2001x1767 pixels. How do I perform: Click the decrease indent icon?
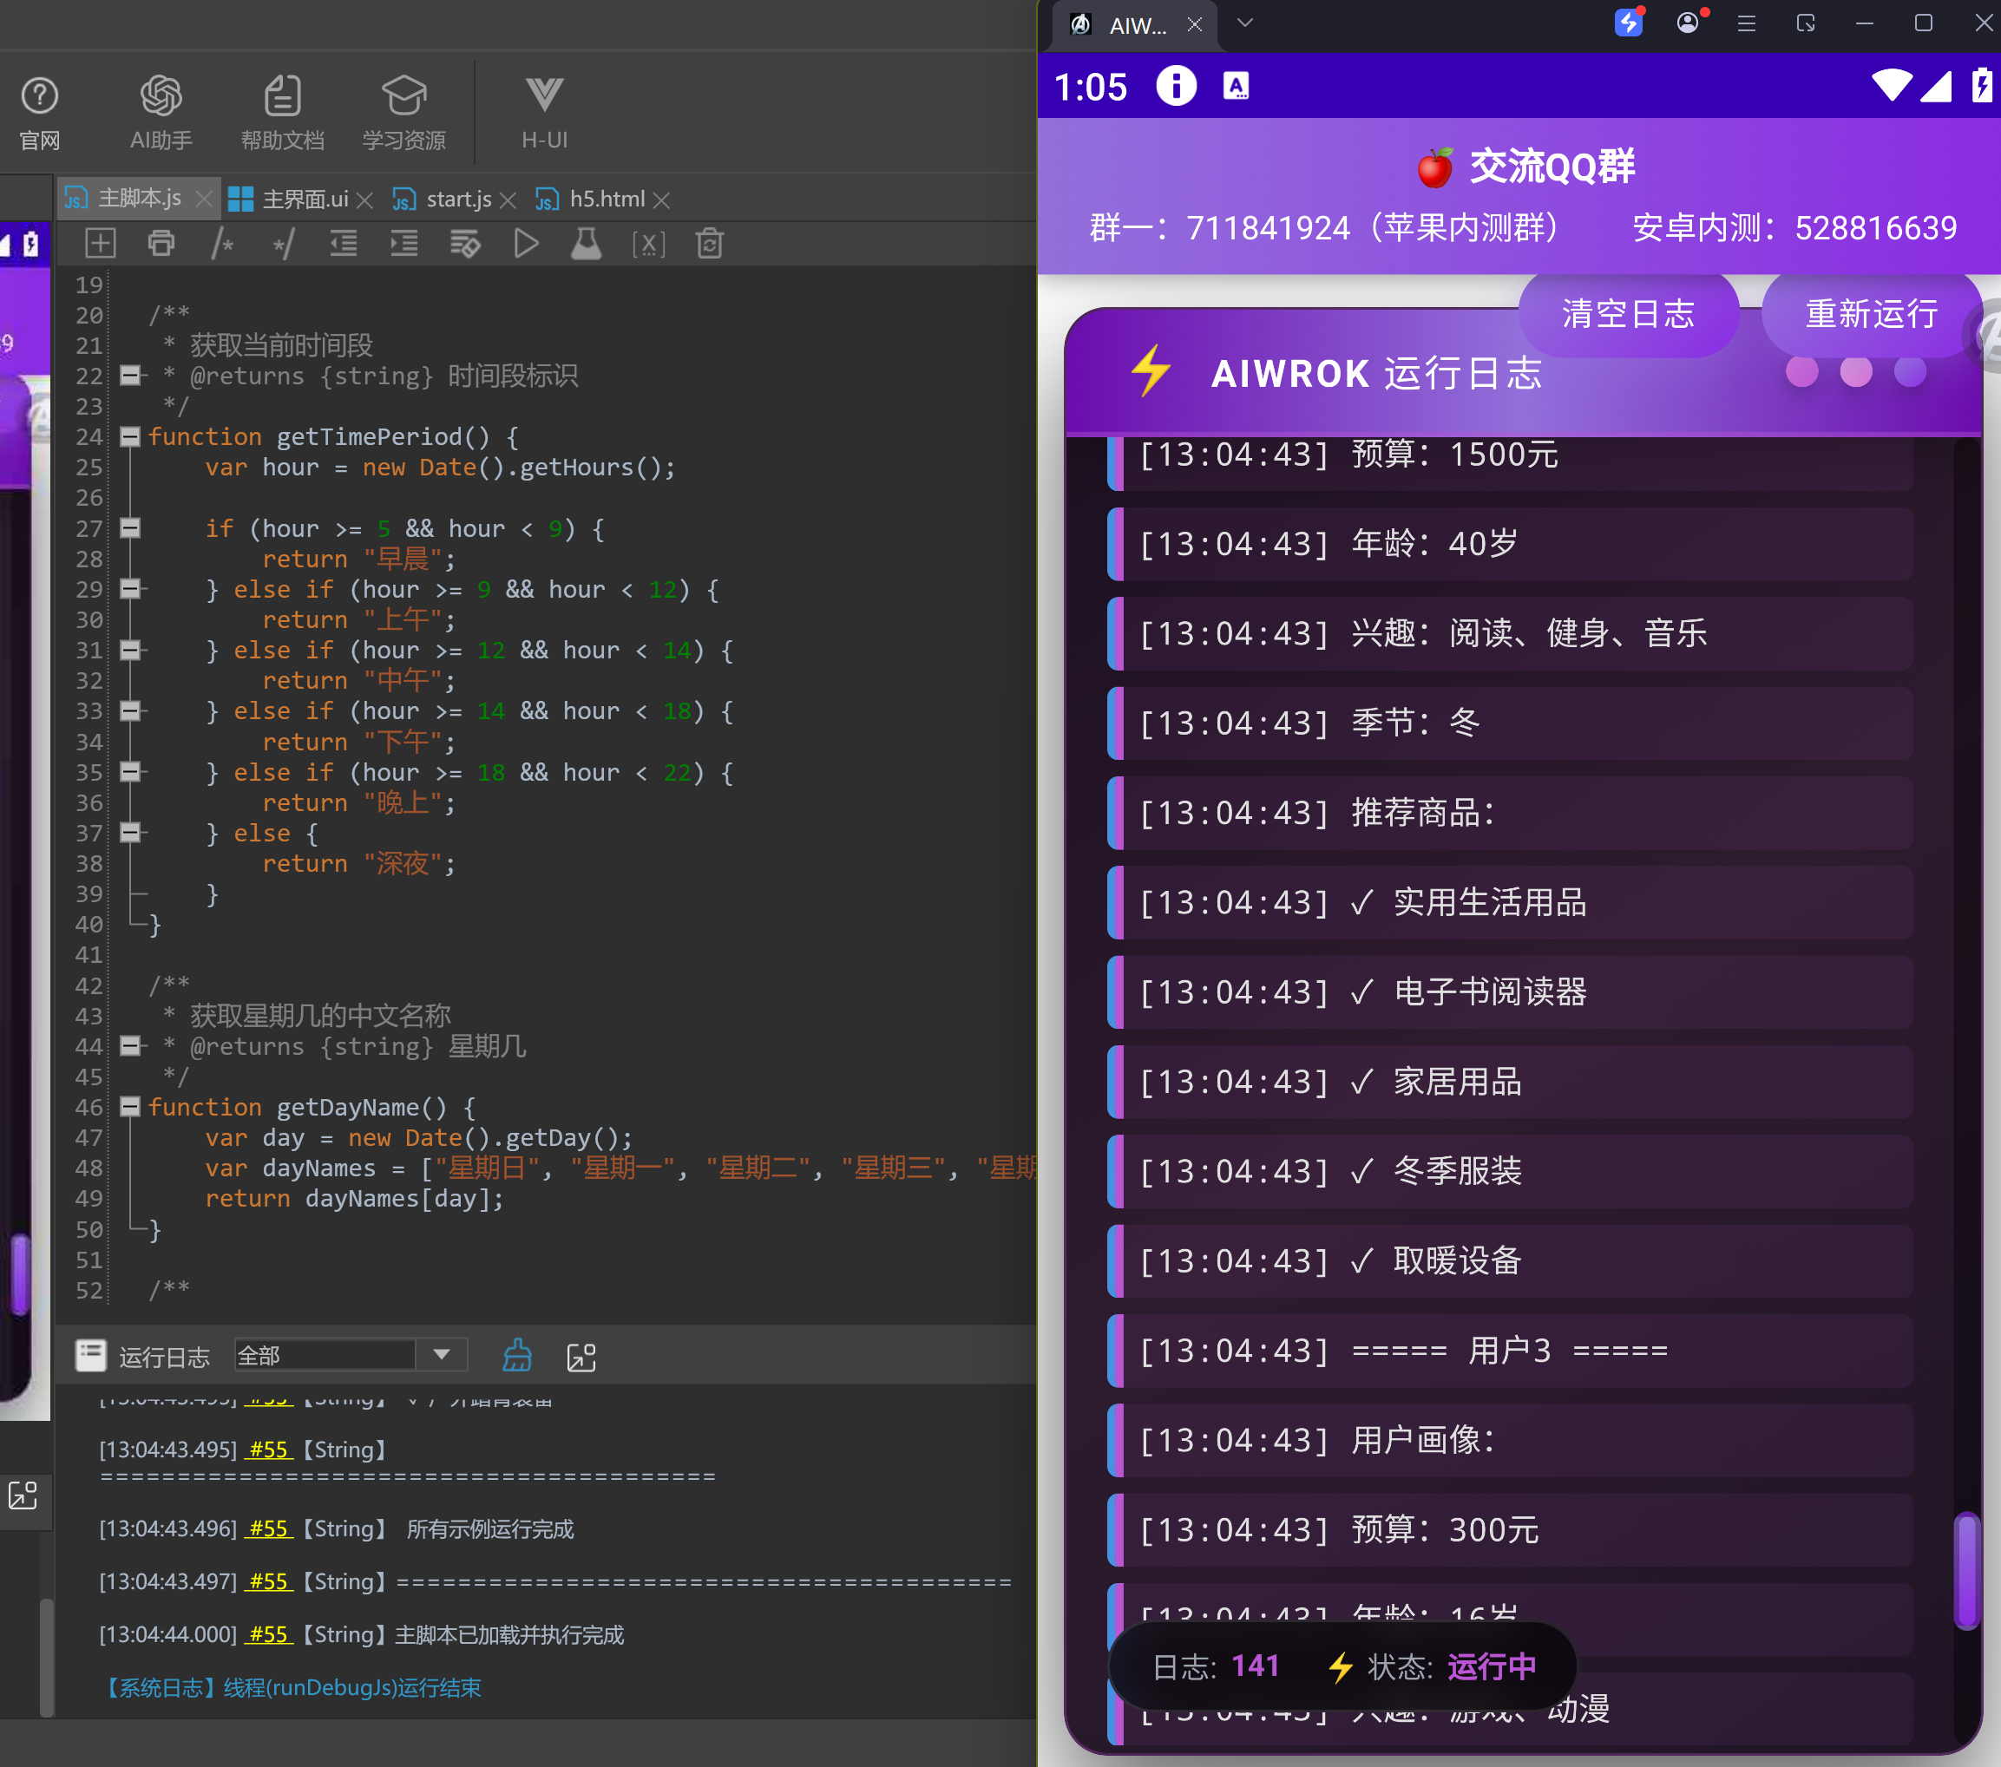click(x=344, y=243)
